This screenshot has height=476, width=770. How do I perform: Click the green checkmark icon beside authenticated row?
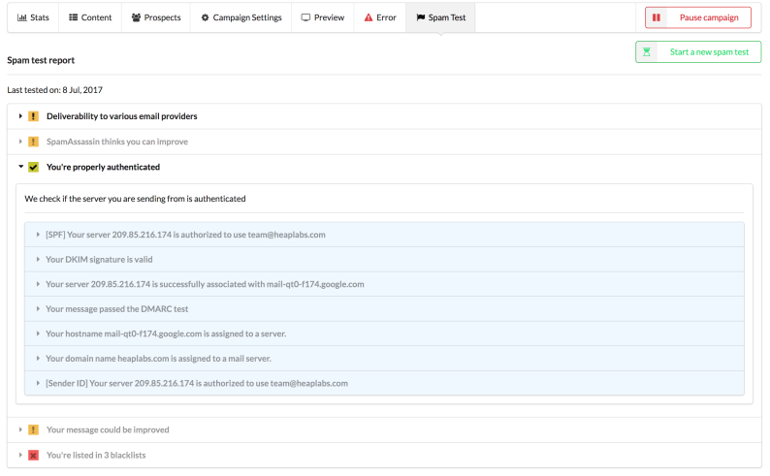(33, 168)
